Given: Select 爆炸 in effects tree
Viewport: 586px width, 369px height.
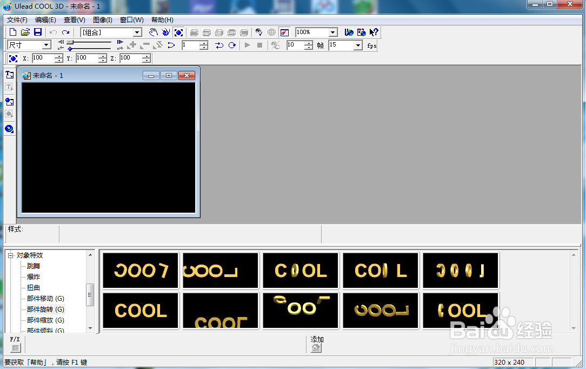Looking at the screenshot, I should click(x=34, y=277).
